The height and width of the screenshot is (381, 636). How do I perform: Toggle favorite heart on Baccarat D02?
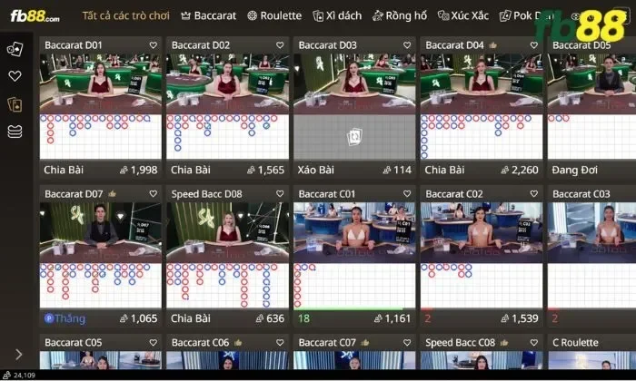point(280,44)
